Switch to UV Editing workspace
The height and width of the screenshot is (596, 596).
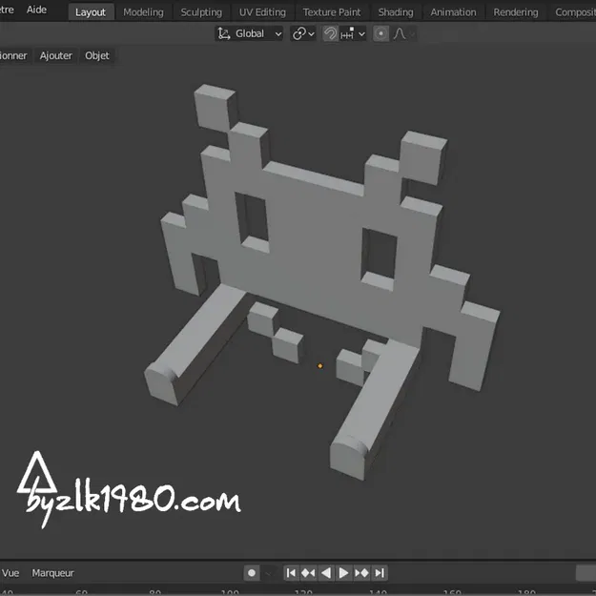(262, 12)
